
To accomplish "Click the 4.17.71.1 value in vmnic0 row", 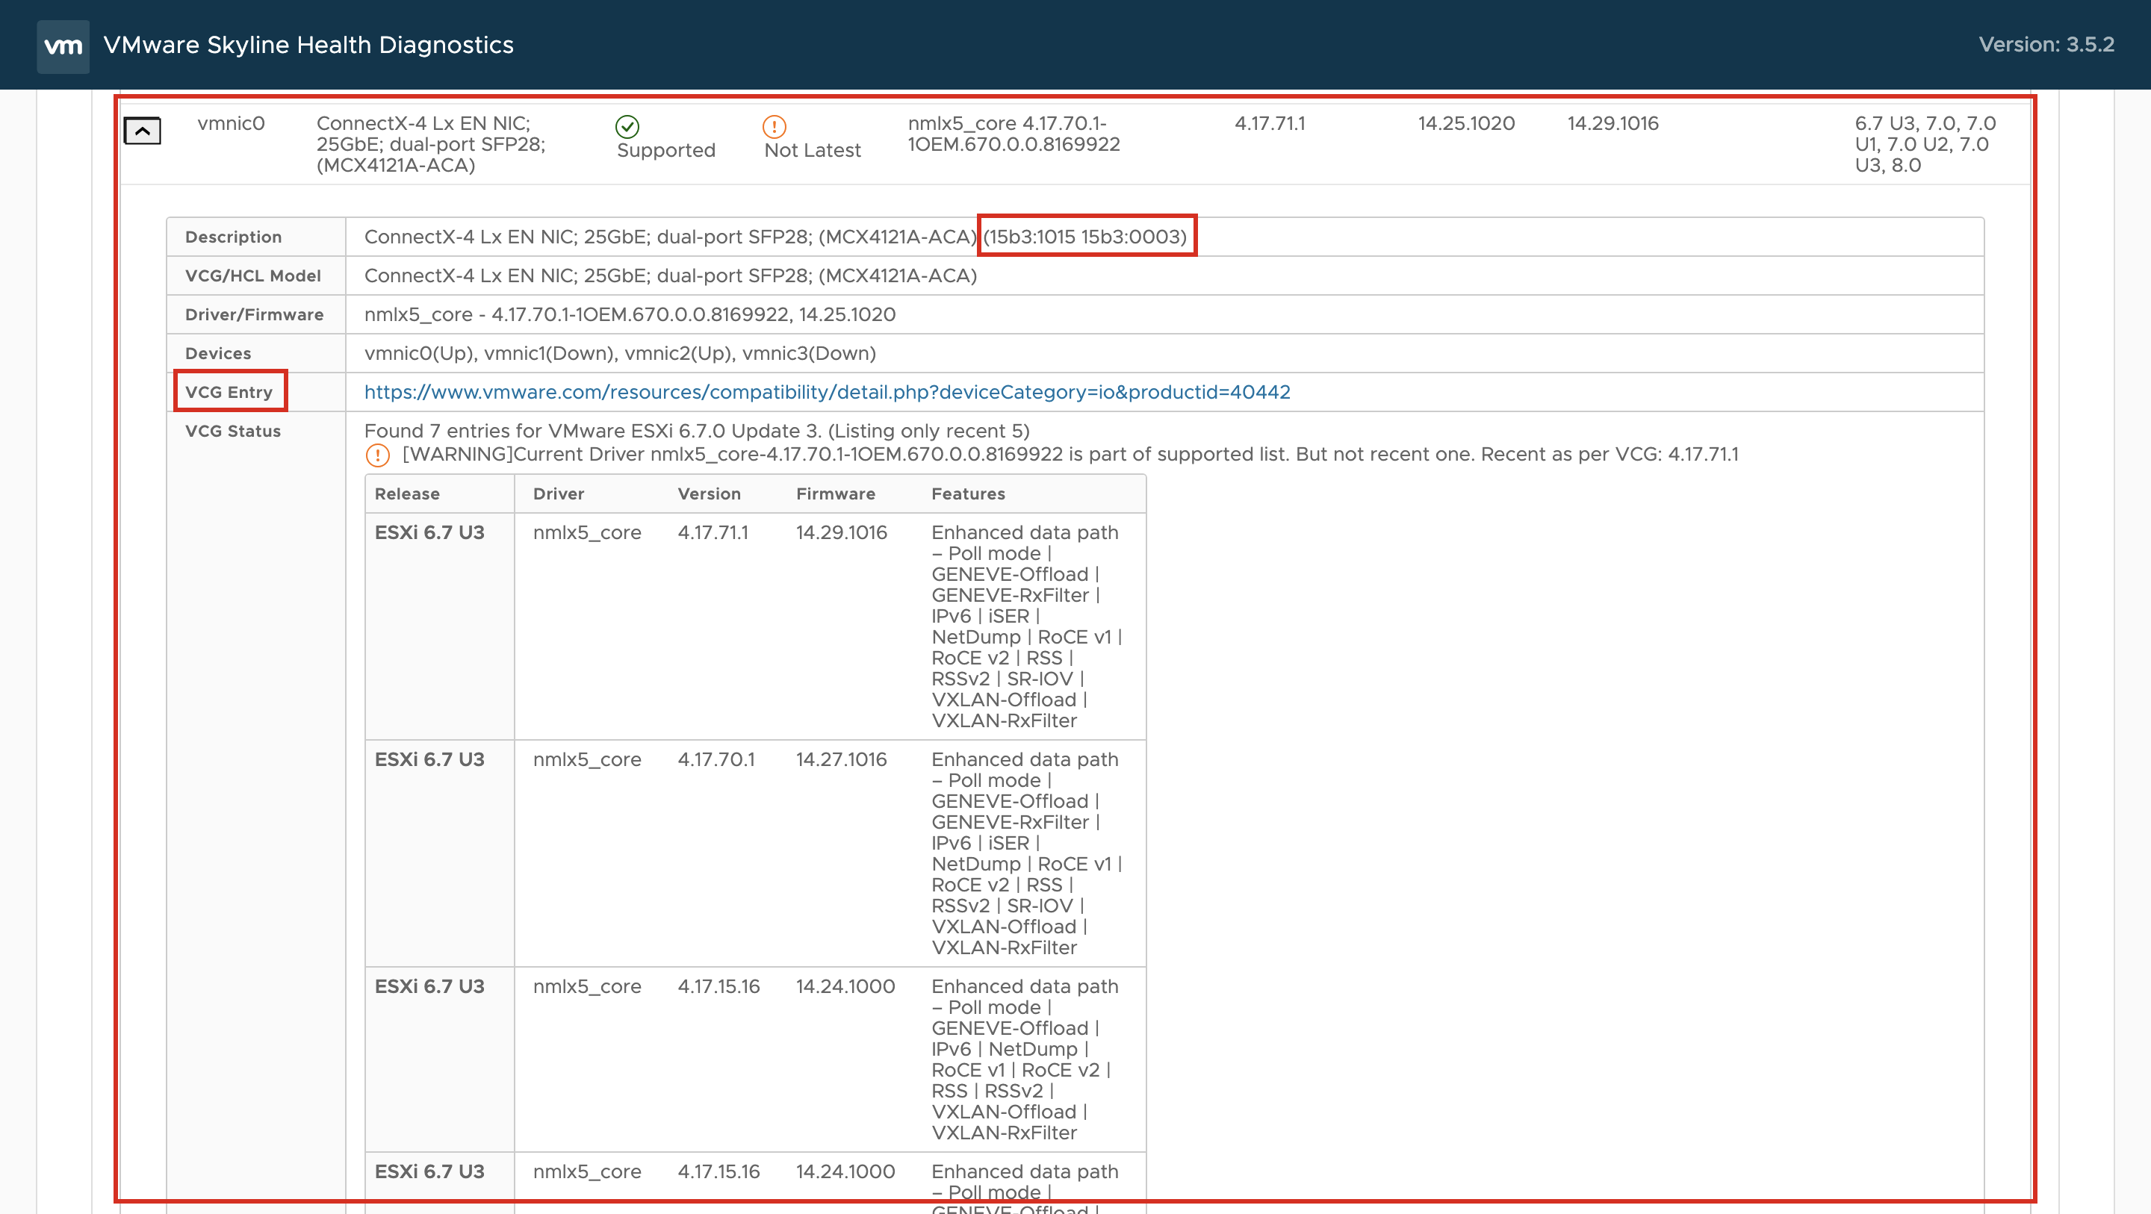I will (x=1269, y=122).
